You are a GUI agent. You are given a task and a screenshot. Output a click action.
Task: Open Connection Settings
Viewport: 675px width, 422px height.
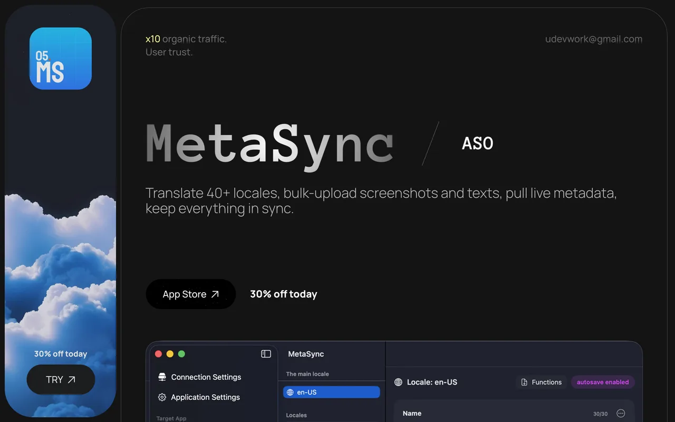[x=199, y=377]
